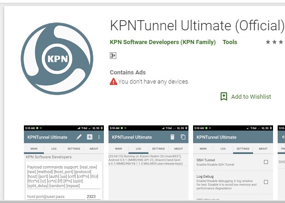The width and height of the screenshot is (285, 203).
Task: Click the back arrow in fourth screenshot
Action: [283, 137]
